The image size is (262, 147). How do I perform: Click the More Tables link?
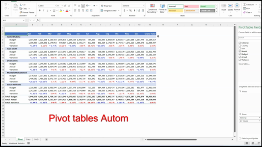tap(244, 64)
